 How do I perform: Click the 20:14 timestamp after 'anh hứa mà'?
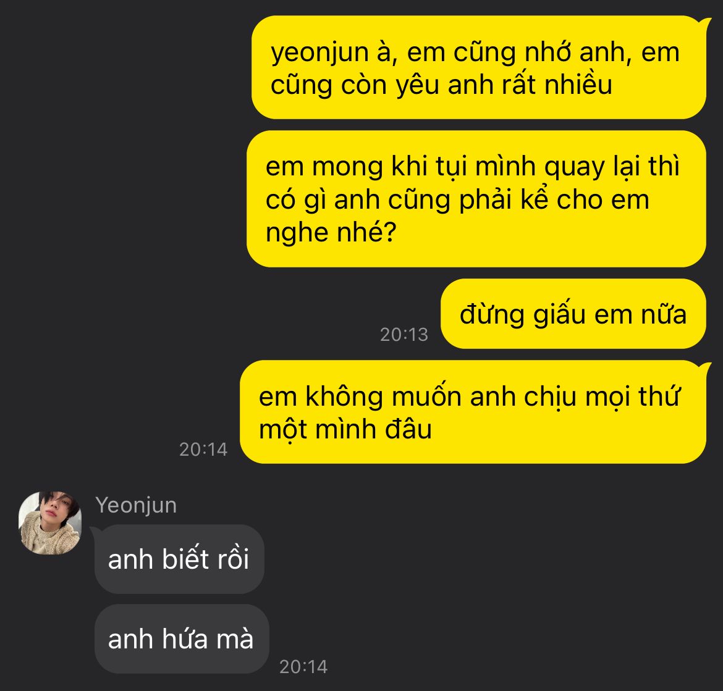(303, 666)
